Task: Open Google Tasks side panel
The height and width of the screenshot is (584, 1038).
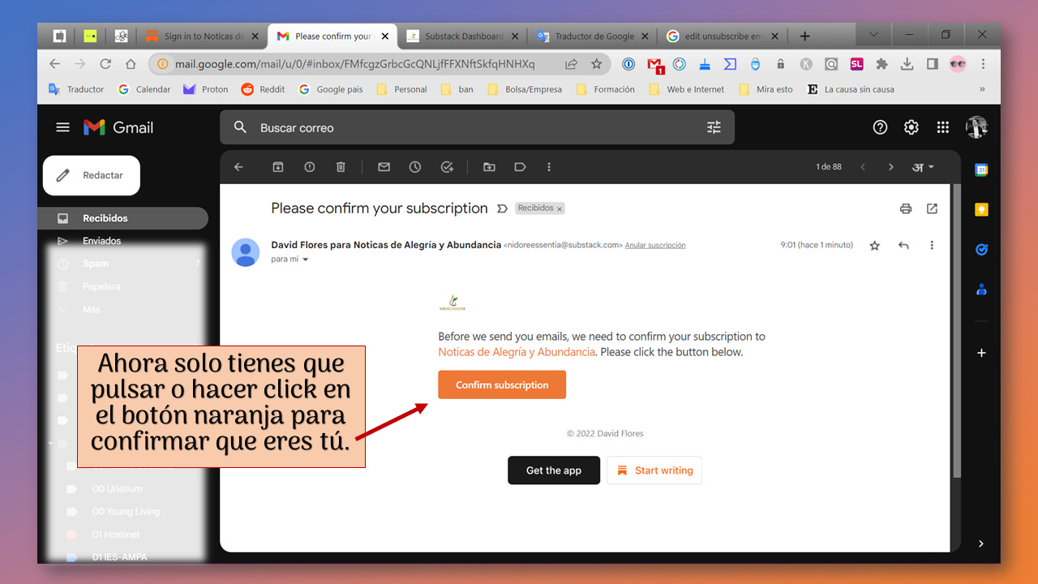Action: (981, 250)
